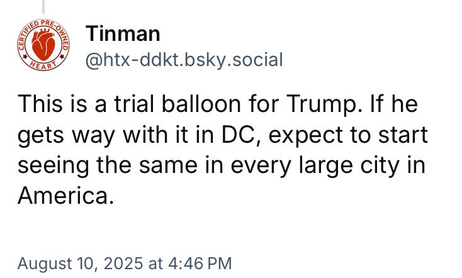
Task: Open the post by clicking its body text
Action: click(222, 150)
